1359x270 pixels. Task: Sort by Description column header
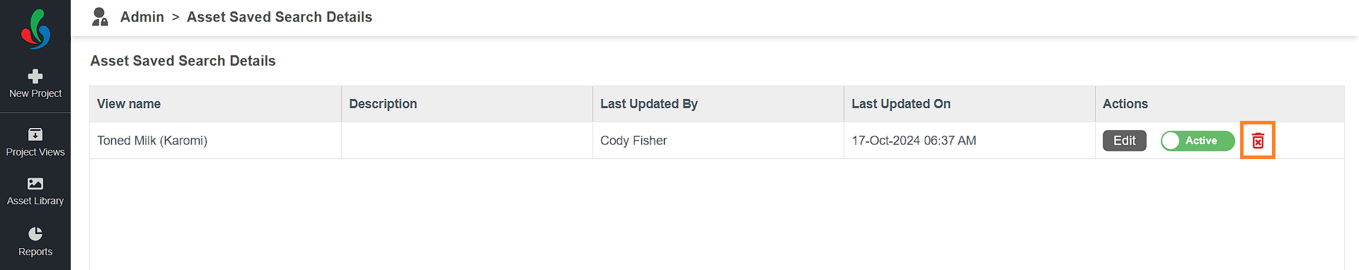[383, 104]
